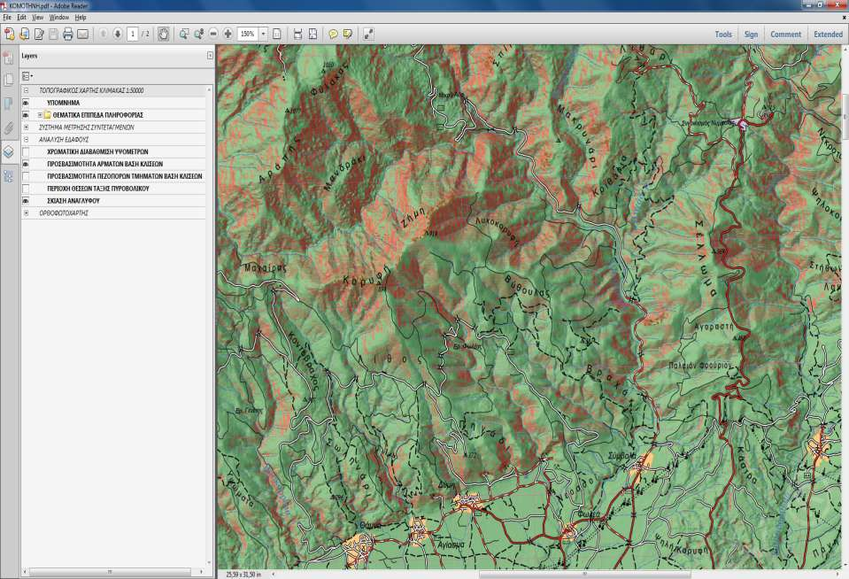This screenshot has width=849, height=579.
Task: Click the 150% zoom value field
Action: [x=248, y=35]
